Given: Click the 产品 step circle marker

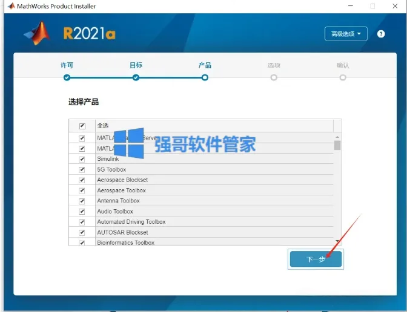Looking at the screenshot, I should coord(205,77).
